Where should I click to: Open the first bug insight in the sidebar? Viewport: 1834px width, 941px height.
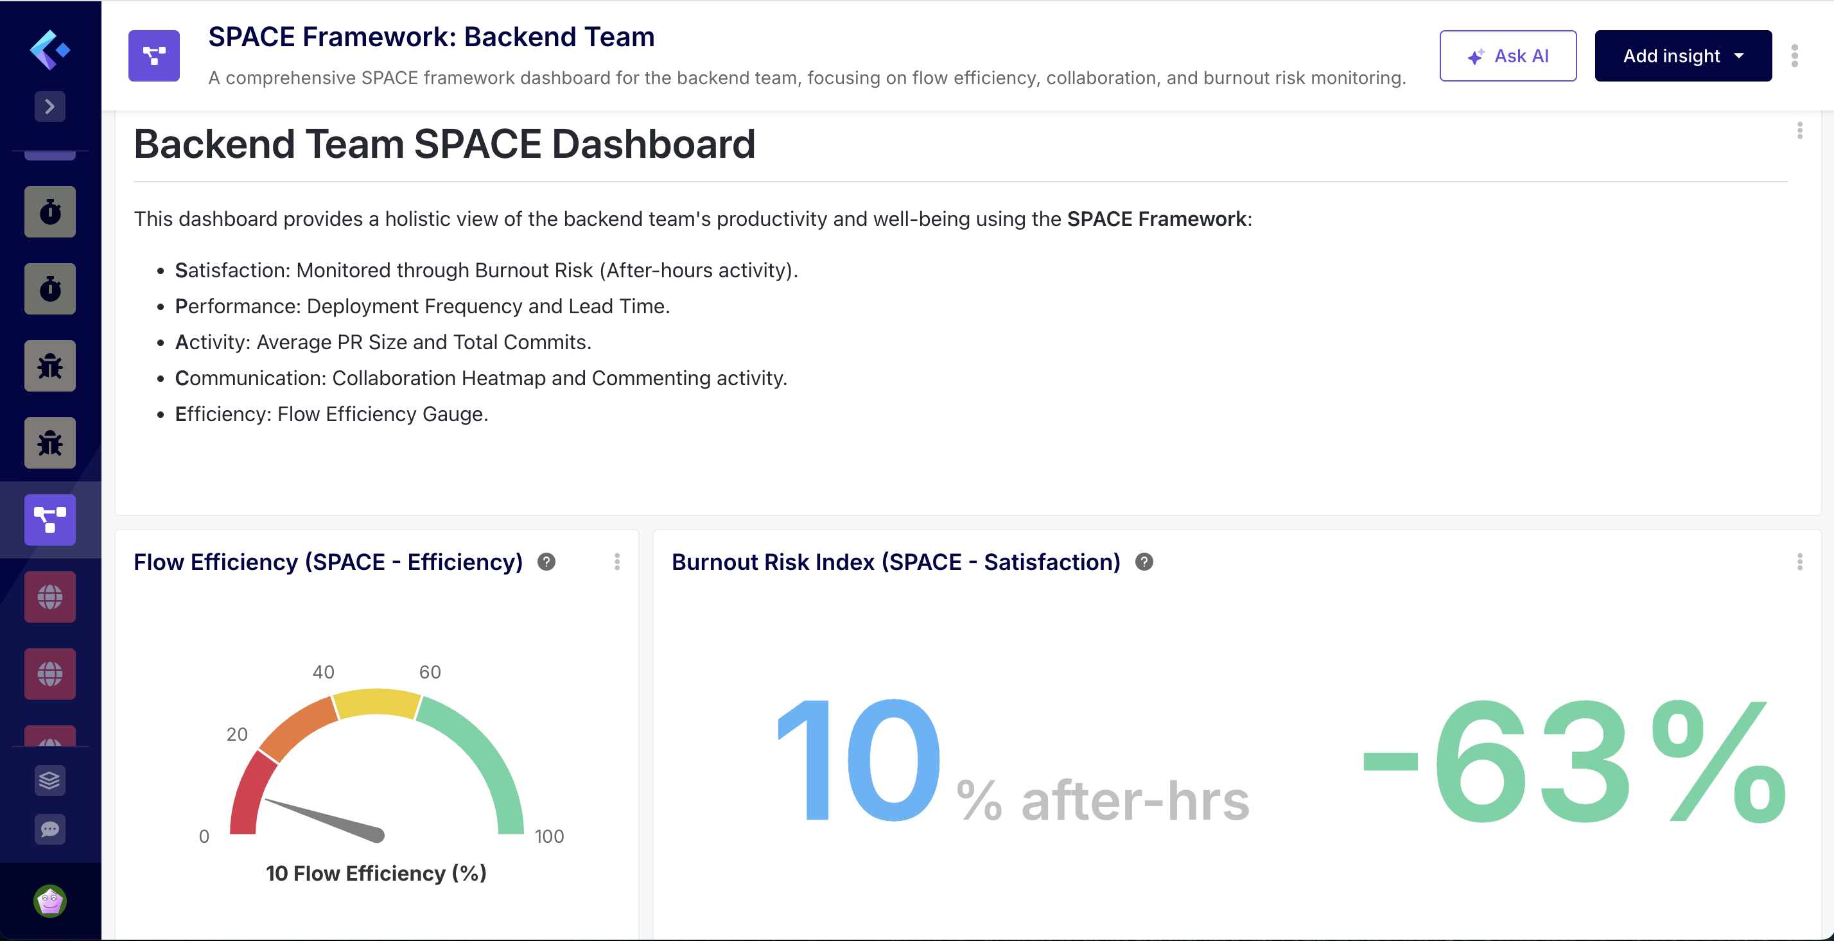50,365
